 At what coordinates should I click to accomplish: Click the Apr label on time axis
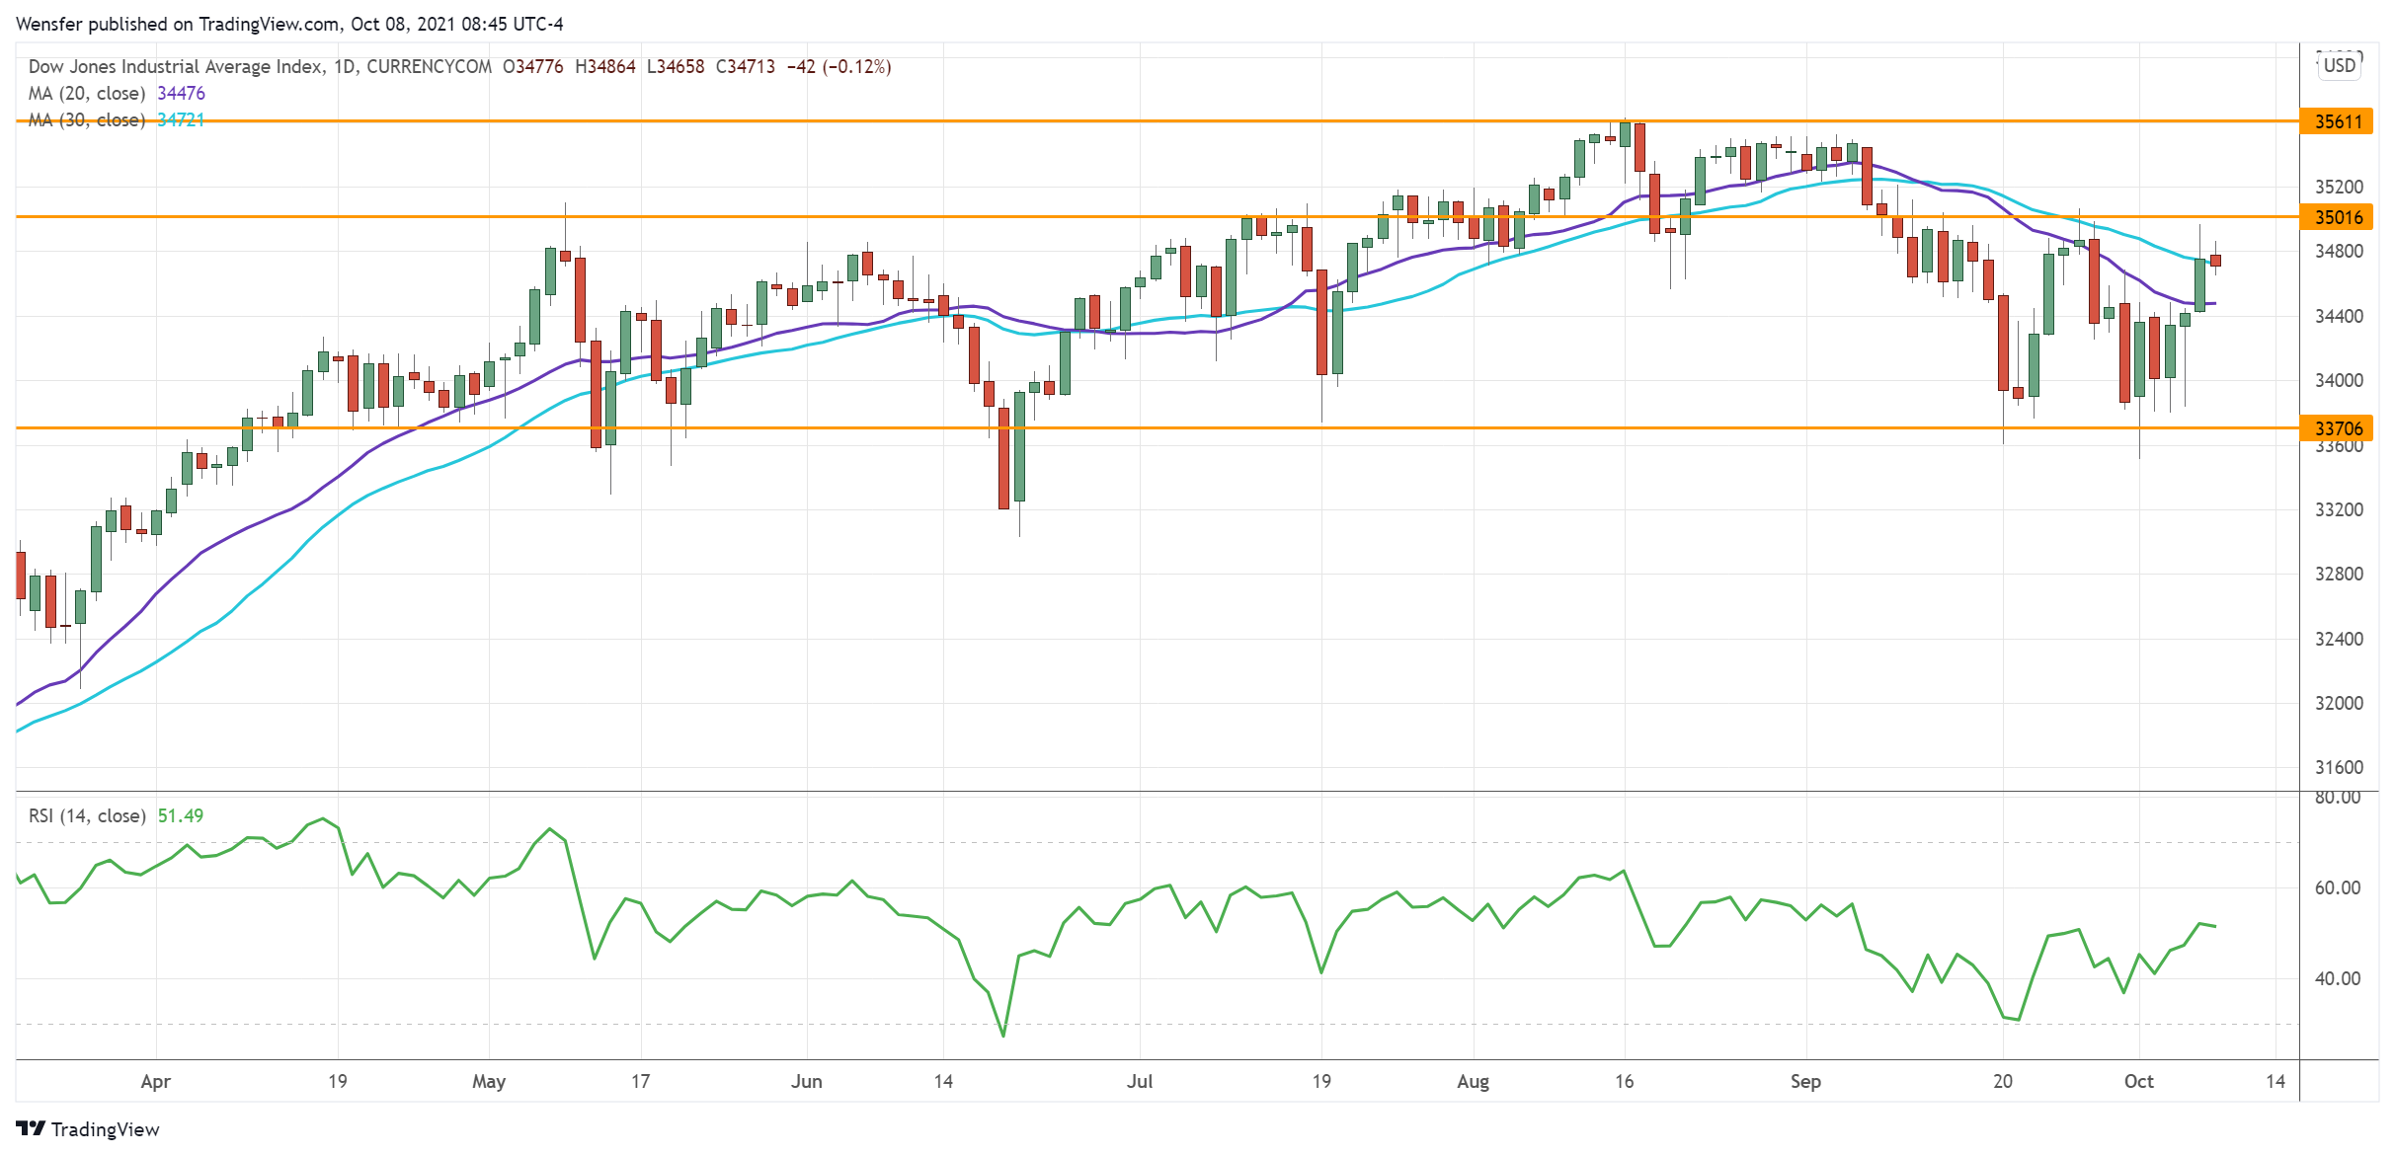tap(155, 1082)
